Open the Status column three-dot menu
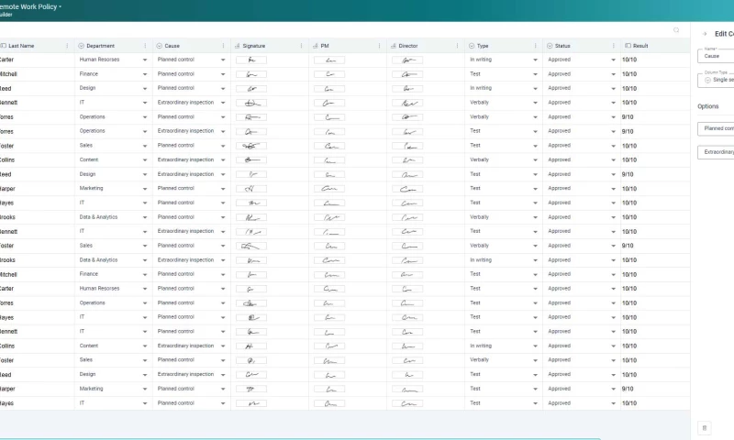Screen dimensions: 734x440 [x=614, y=45]
